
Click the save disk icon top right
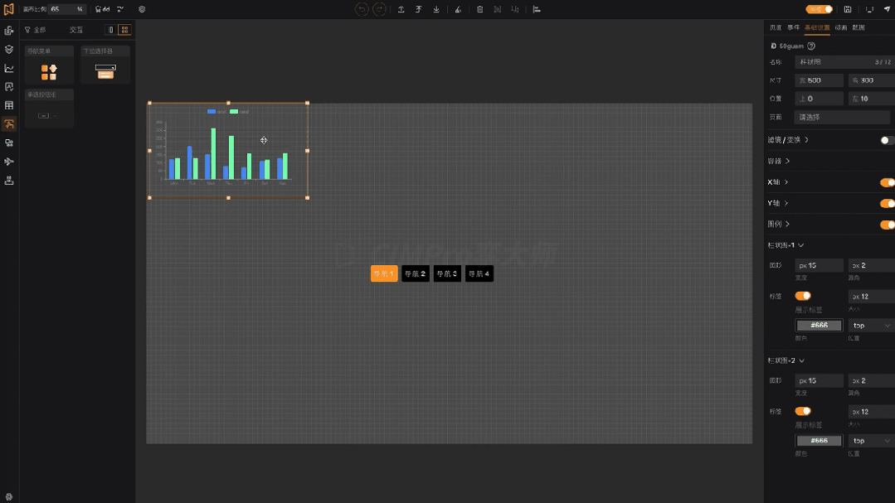pyautogui.click(x=848, y=9)
